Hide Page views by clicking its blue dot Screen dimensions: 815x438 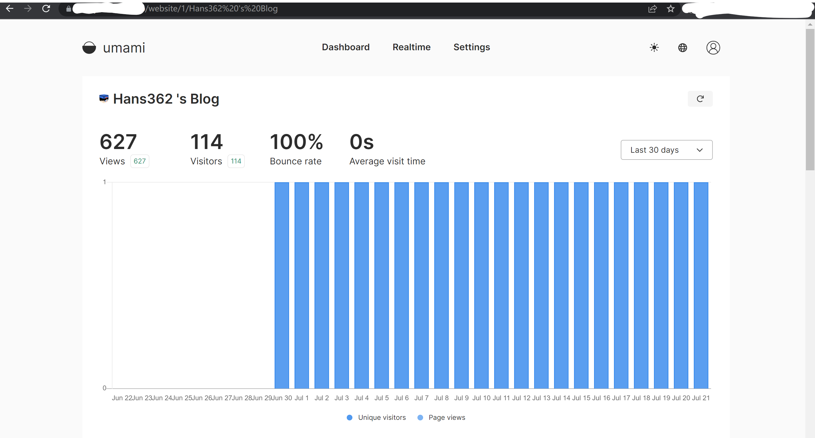pos(420,418)
